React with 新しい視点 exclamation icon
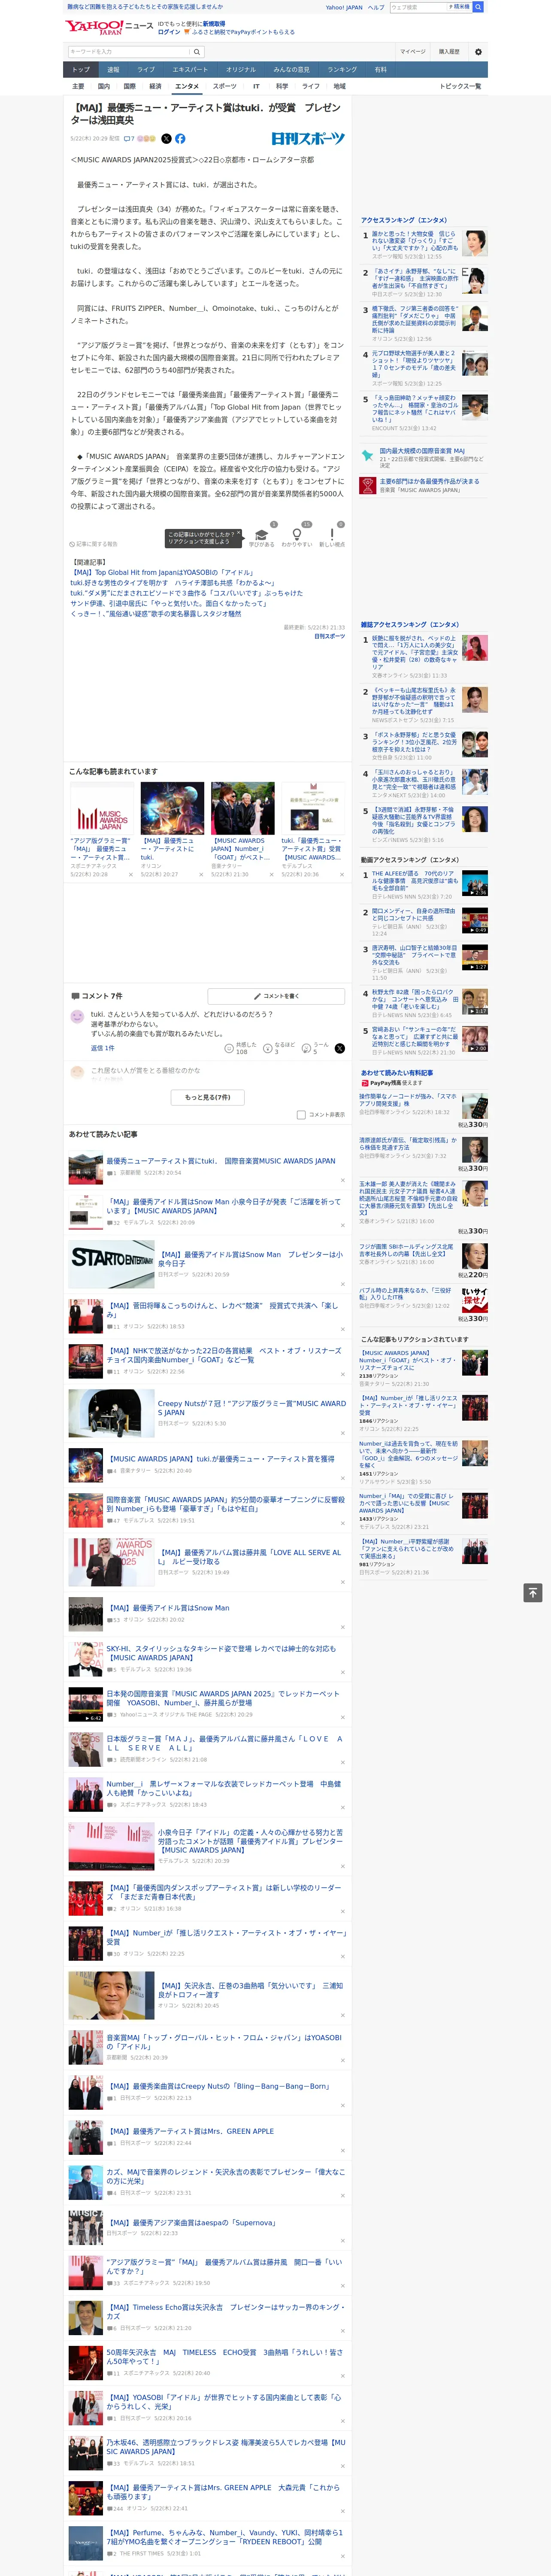The image size is (551, 2576). [x=332, y=535]
